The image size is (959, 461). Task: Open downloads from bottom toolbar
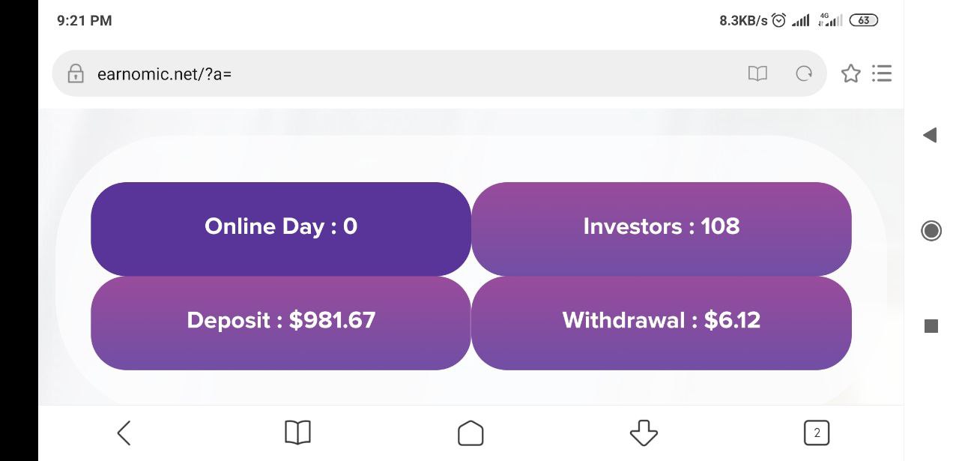644,433
